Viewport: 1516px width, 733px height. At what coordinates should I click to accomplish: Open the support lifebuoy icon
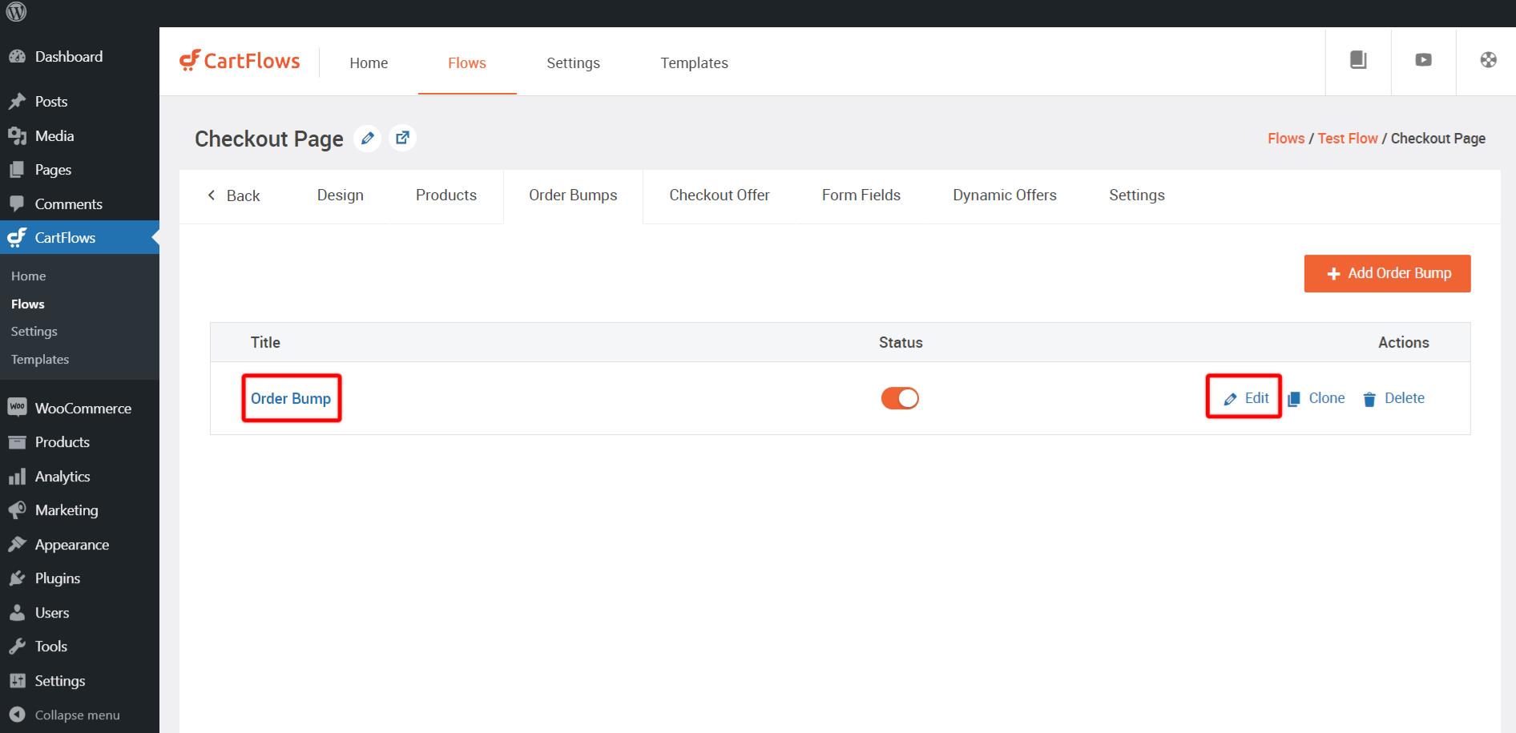[1488, 60]
